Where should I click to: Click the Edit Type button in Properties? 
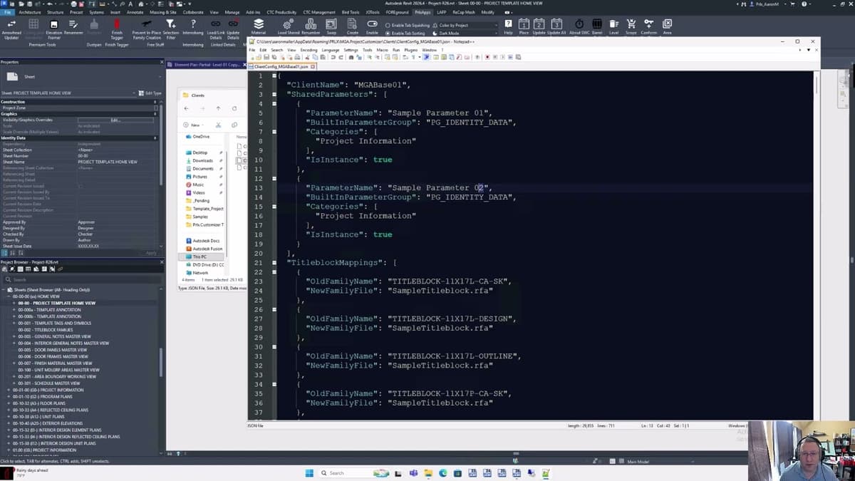pos(150,93)
